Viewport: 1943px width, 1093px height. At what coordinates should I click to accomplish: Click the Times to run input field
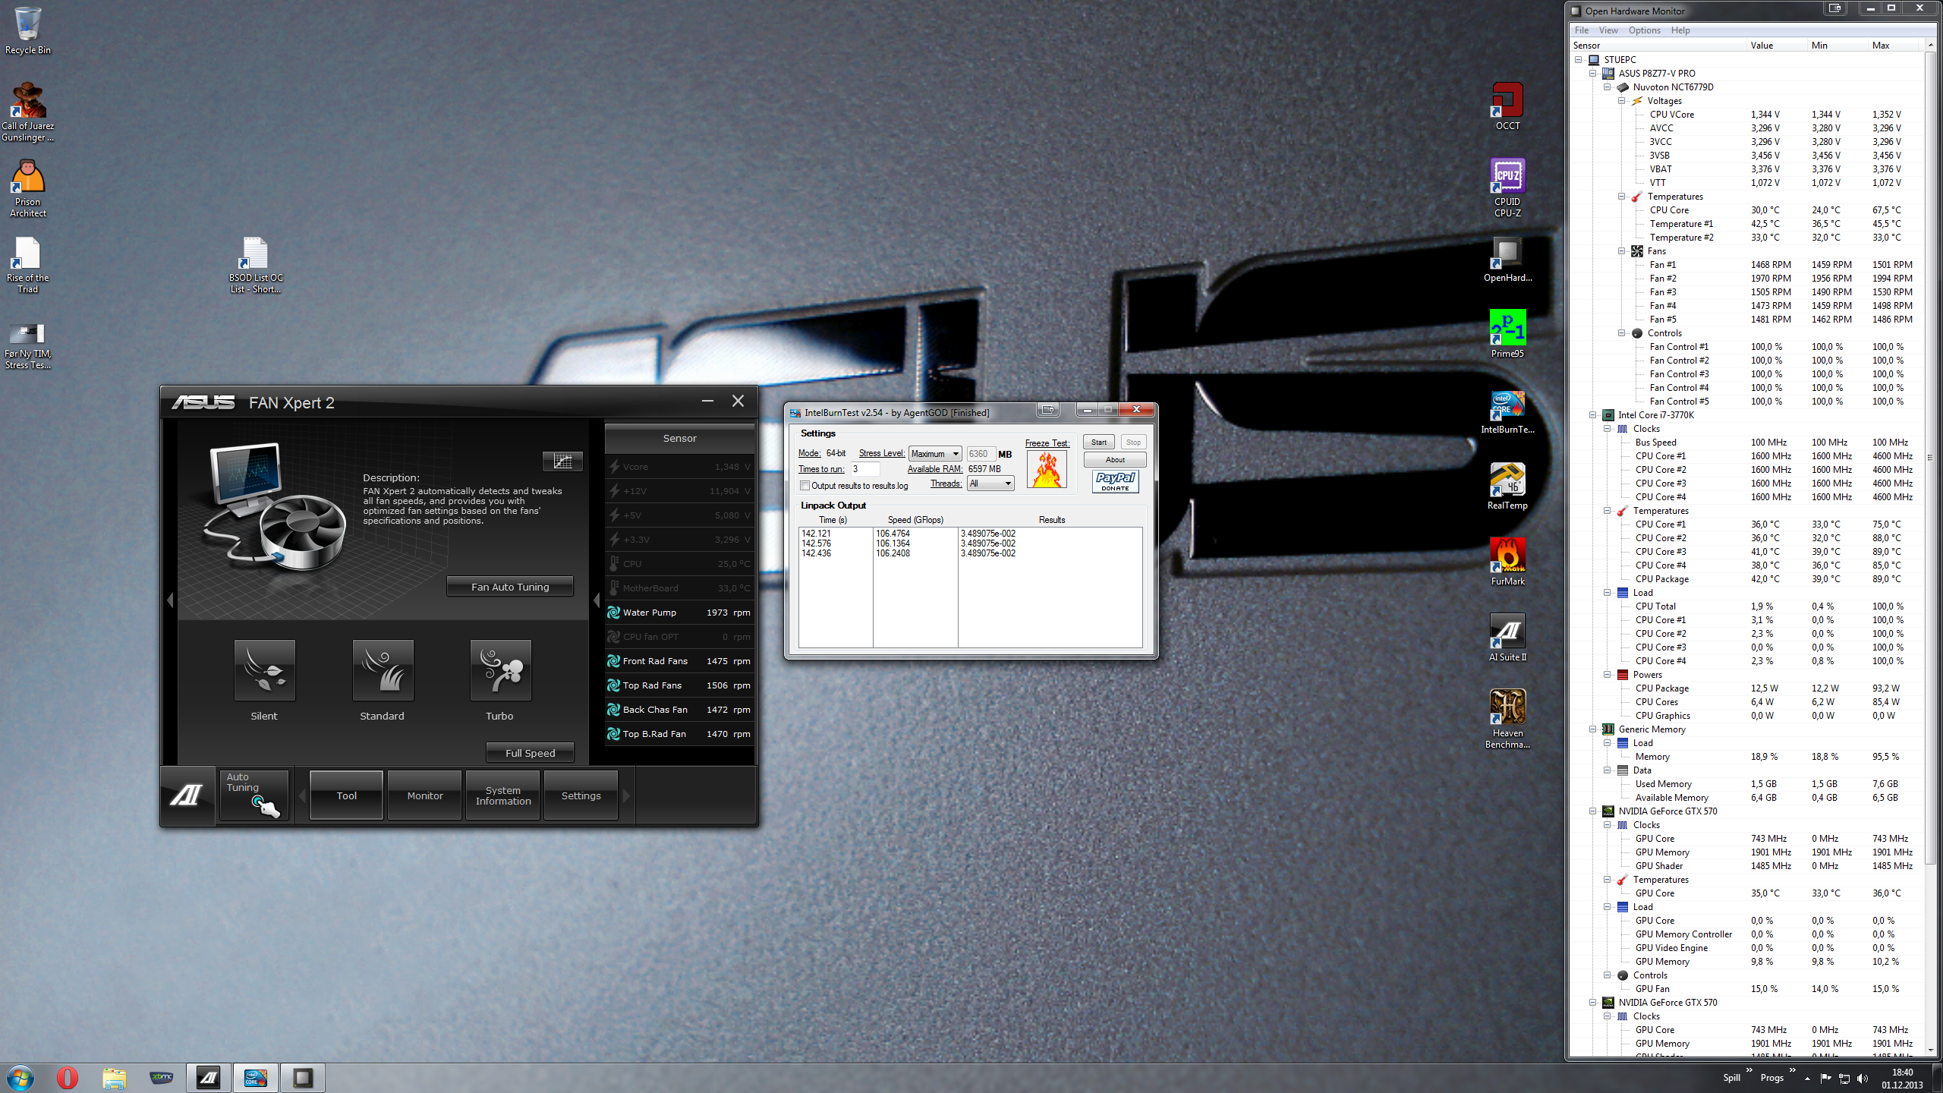(865, 469)
